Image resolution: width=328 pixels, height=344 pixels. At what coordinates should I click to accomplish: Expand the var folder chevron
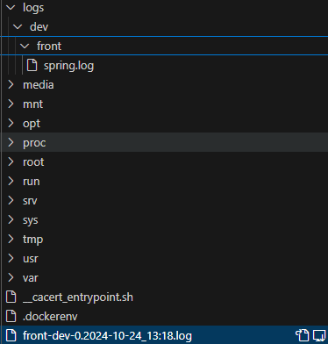[x=11, y=278]
